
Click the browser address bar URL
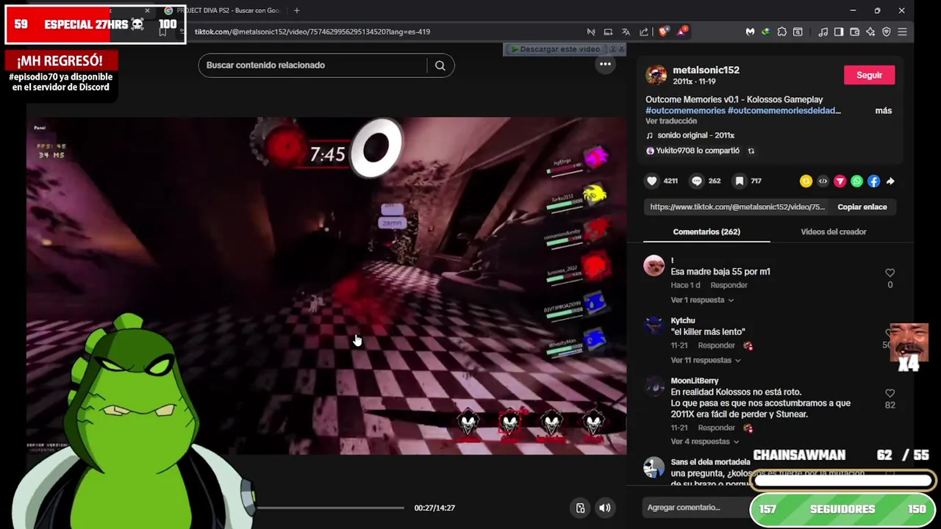pyautogui.click(x=312, y=32)
